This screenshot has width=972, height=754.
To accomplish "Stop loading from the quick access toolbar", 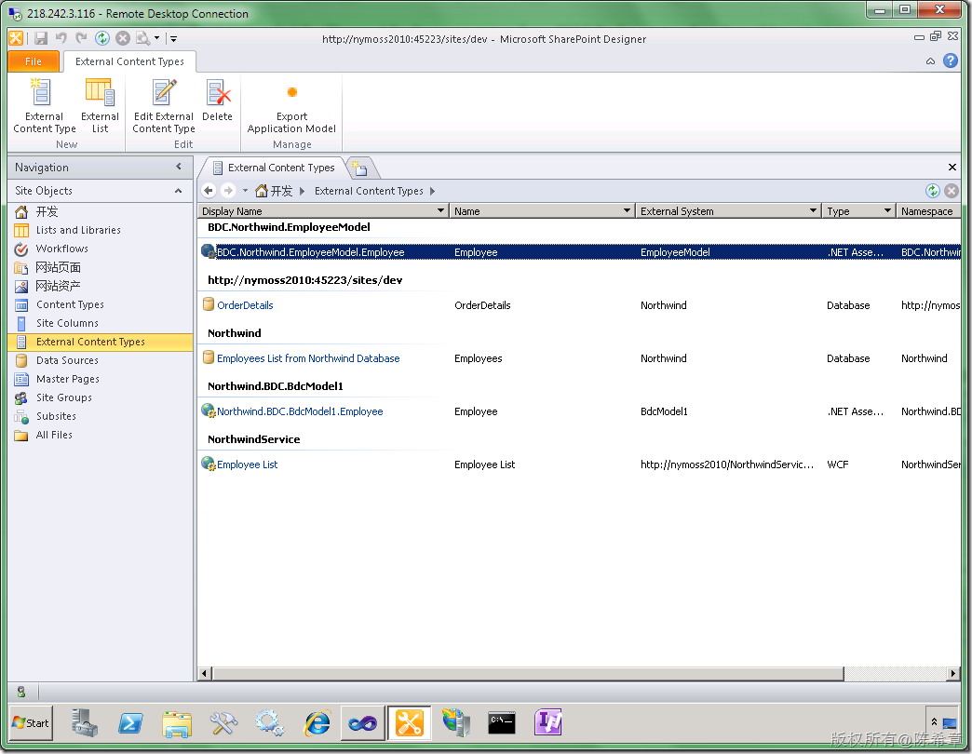I will coord(123,38).
